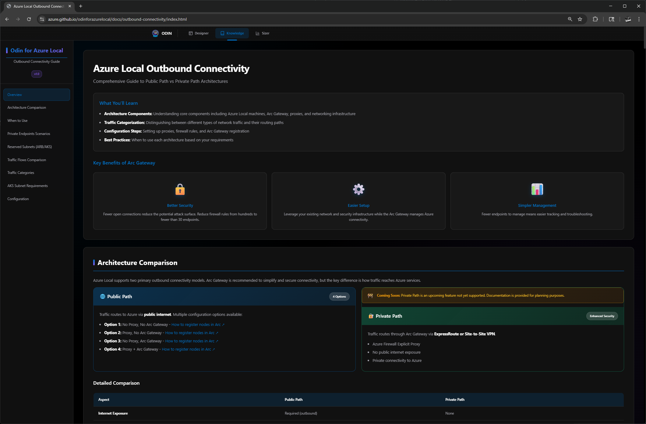
Task: Select the Knowledge tab
Action: click(x=232, y=33)
